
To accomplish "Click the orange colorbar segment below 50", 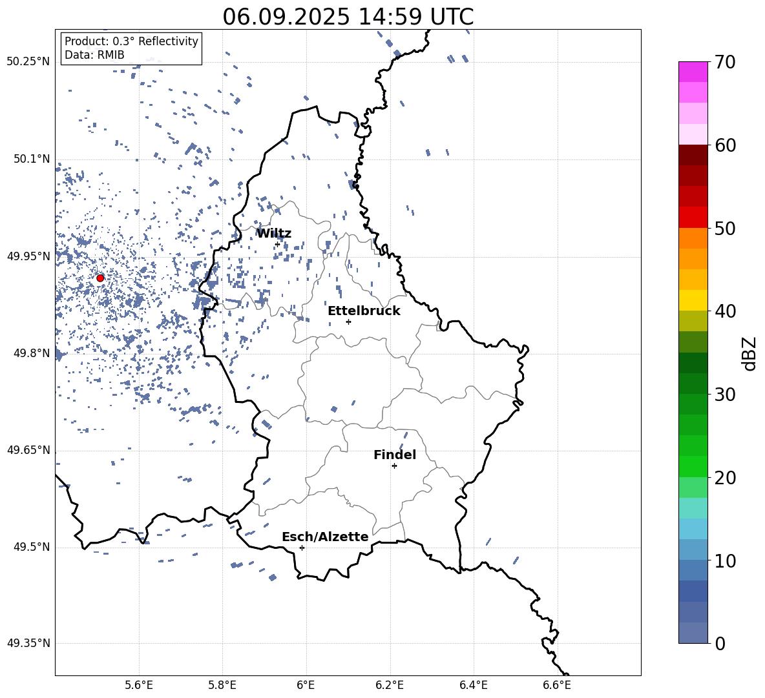I will tap(693, 238).
